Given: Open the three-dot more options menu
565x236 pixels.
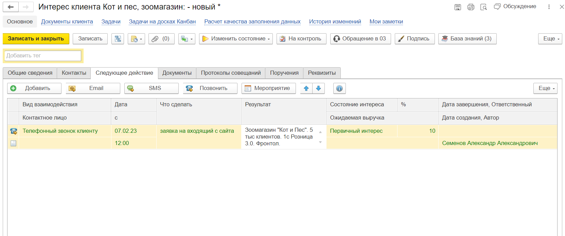Looking at the screenshot, I should pos(549,7).
